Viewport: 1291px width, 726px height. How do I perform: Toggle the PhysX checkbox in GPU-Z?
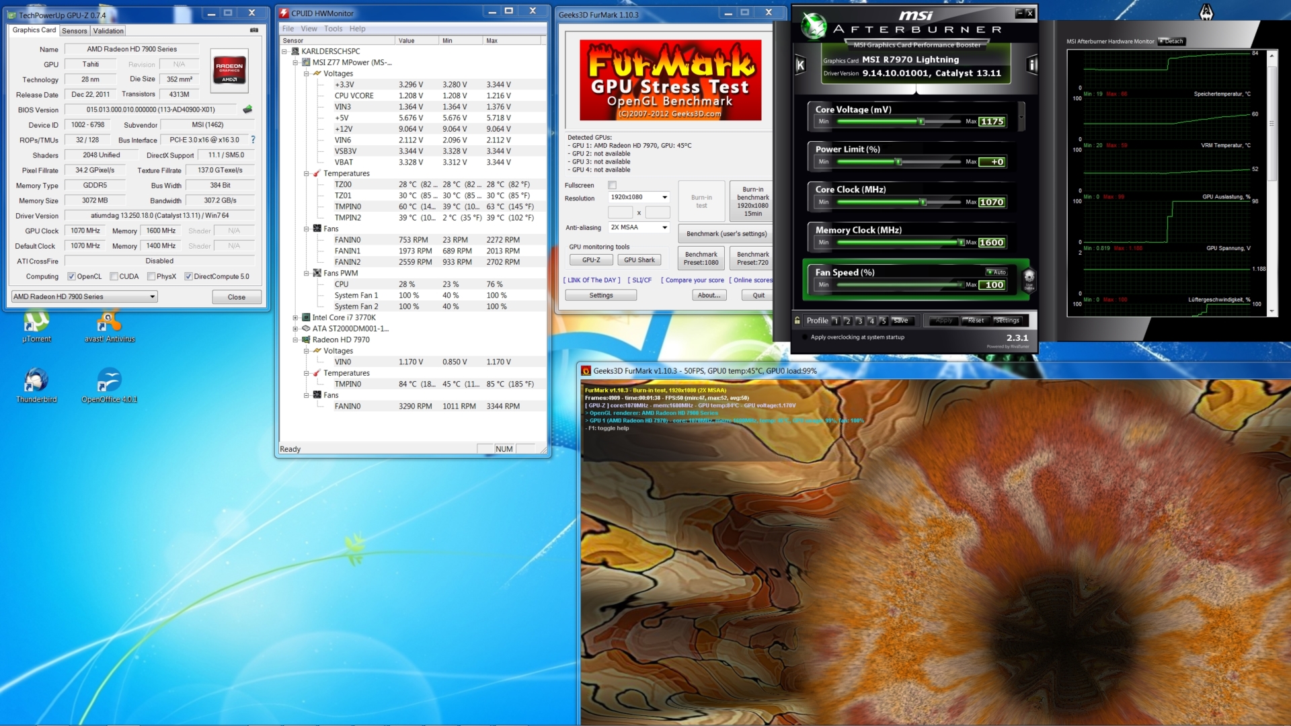pyautogui.click(x=151, y=276)
